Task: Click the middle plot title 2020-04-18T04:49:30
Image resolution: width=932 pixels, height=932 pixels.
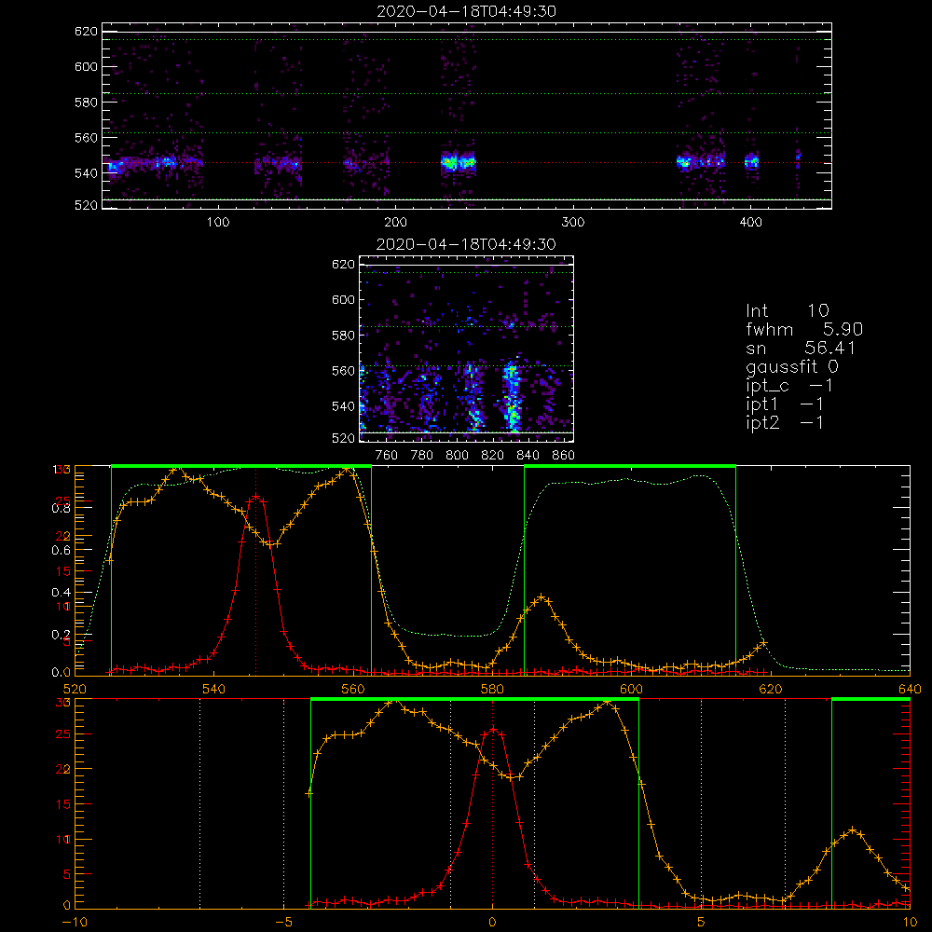Action: [467, 244]
